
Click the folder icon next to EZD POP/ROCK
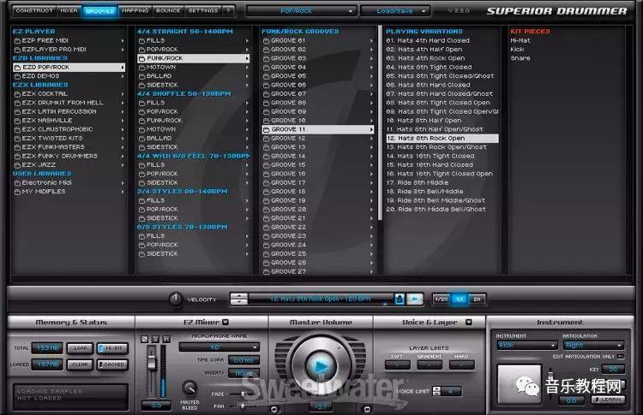tap(18, 67)
